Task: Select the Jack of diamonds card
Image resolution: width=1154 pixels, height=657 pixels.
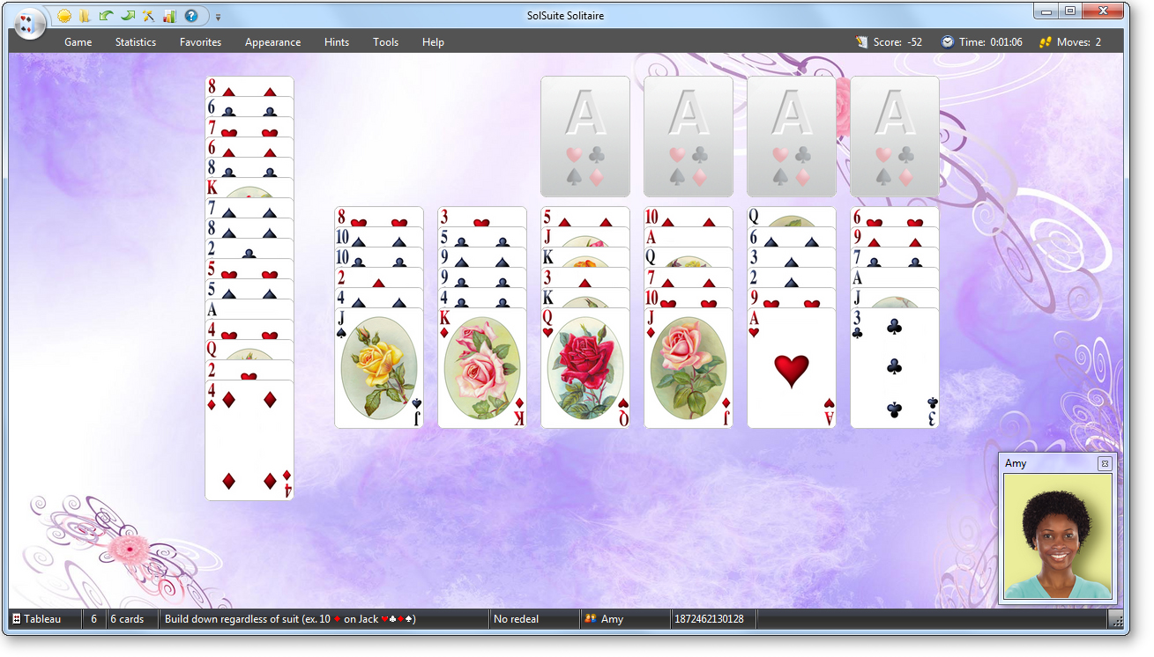Action: [689, 368]
